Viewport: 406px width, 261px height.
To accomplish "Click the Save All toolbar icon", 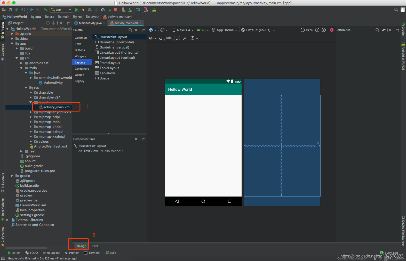I will (10, 10).
